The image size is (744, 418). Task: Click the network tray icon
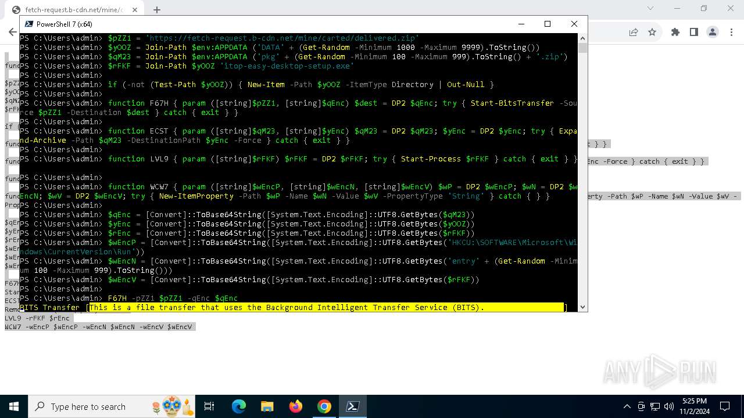pos(655,407)
